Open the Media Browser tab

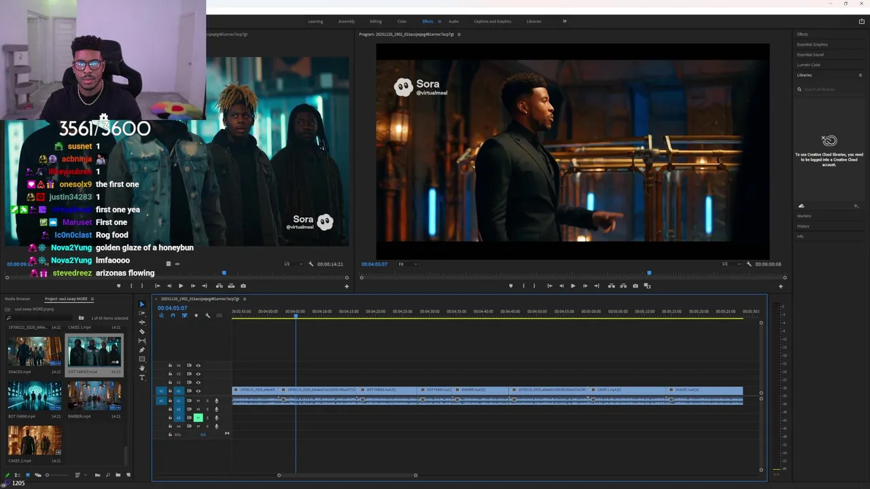(x=18, y=299)
